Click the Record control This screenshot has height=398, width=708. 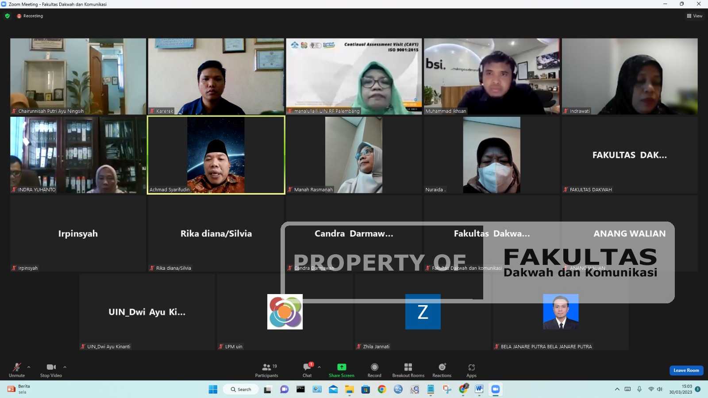point(374,370)
